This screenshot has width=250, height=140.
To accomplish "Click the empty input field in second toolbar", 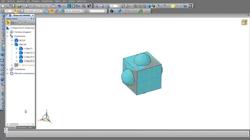I will (98, 11).
